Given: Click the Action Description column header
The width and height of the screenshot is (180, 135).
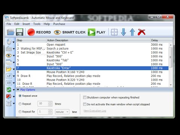Looking at the screenshot, I should coord(98,40).
